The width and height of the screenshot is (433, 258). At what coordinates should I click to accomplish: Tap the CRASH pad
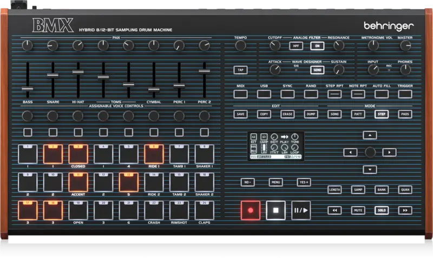coord(154,210)
